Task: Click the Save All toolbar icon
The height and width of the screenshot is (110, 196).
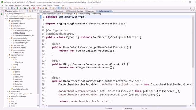Action: coord(9,8)
